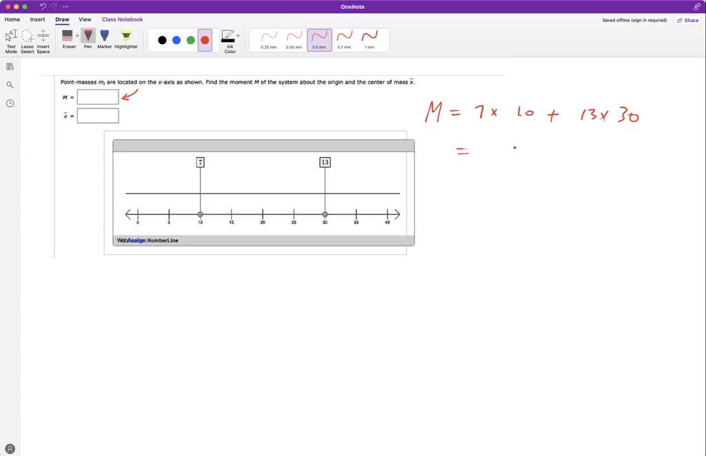Image resolution: width=706 pixels, height=456 pixels.
Task: Switch to Text Mode
Action: pos(11,41)
